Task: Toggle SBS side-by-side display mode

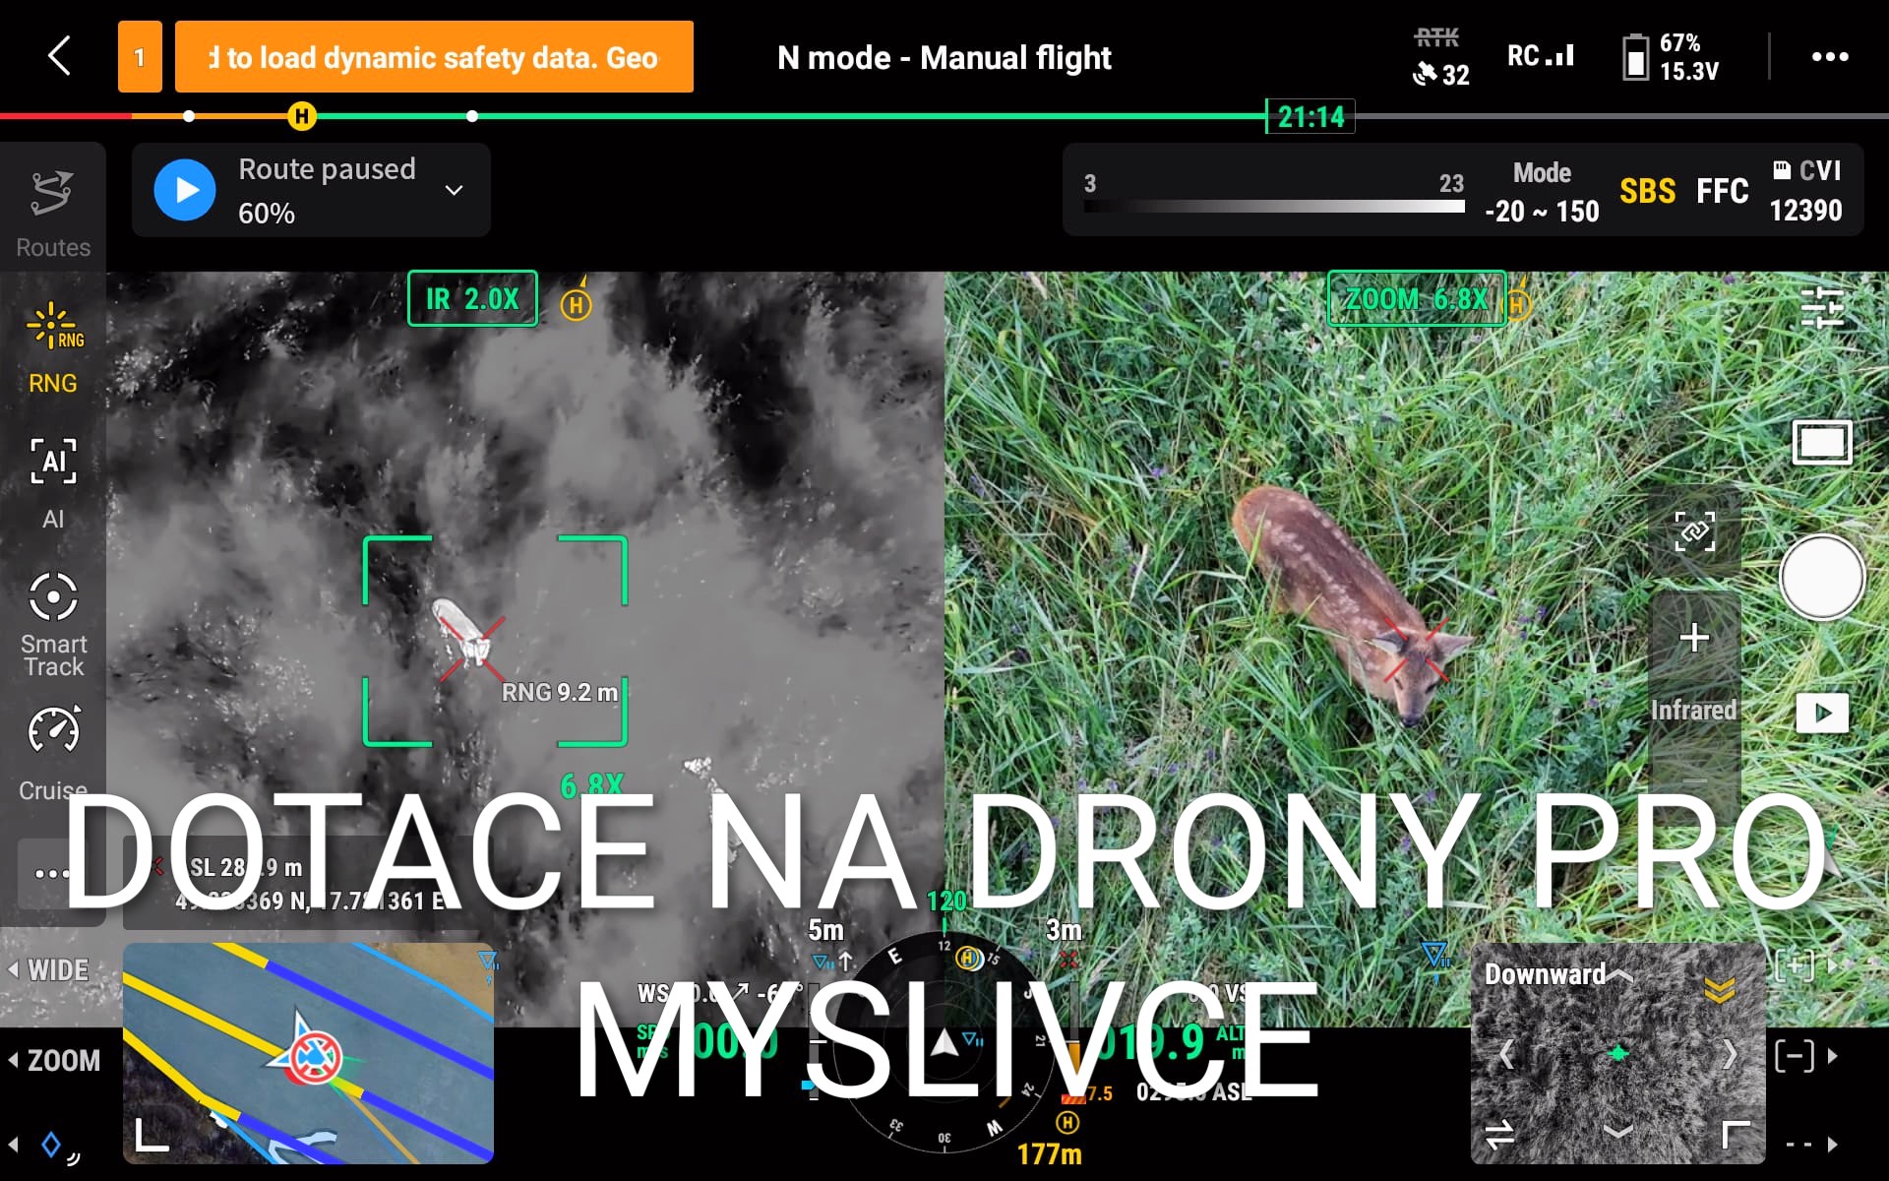Action: point(1646,191)
